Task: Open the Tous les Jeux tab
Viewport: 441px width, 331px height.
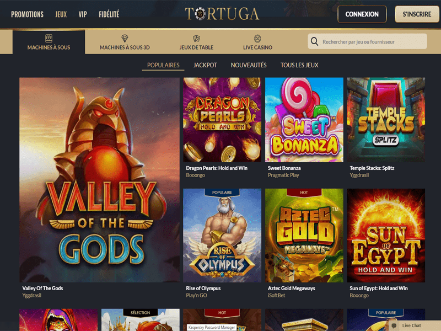Action: tap(299, 65)
